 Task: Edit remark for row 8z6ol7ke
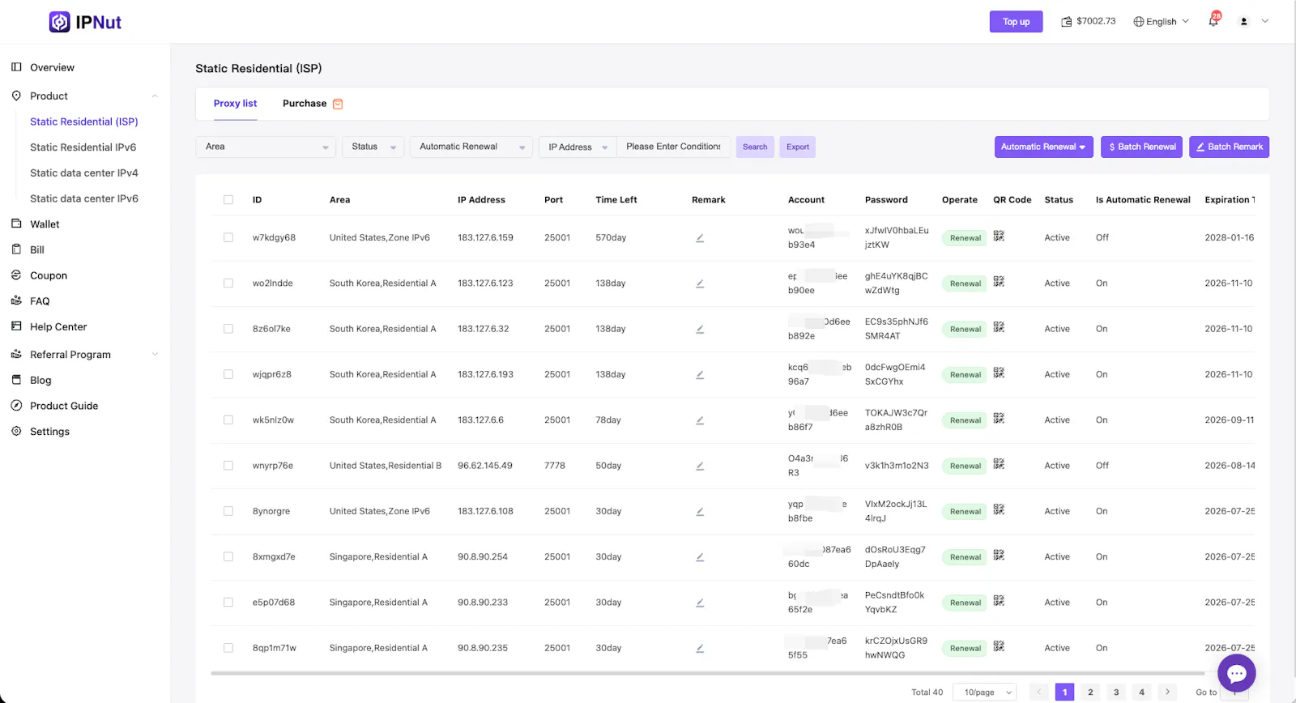click(700, 329)
